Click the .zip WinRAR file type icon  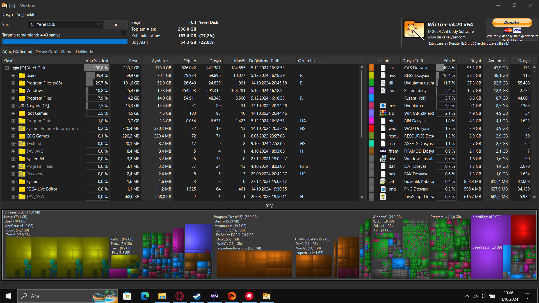(x=383, y=113)
